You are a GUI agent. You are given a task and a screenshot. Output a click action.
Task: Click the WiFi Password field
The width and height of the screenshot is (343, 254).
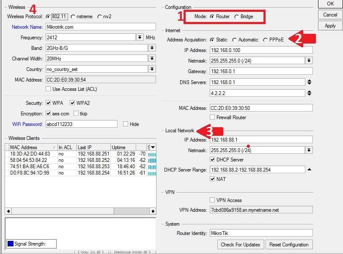tap(81, 124)
